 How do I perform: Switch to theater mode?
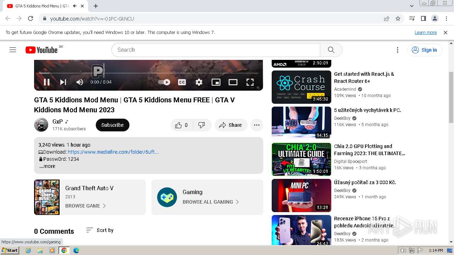[x=233, y=82]
